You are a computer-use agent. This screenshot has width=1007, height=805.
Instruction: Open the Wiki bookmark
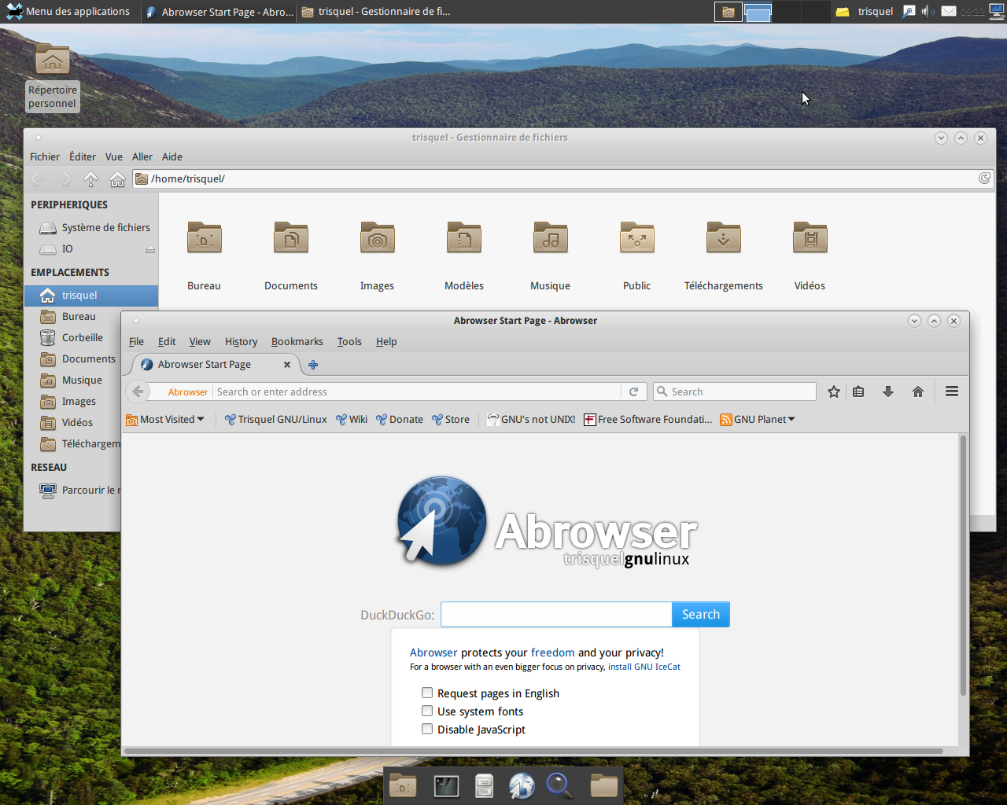[x=352, y=420]
